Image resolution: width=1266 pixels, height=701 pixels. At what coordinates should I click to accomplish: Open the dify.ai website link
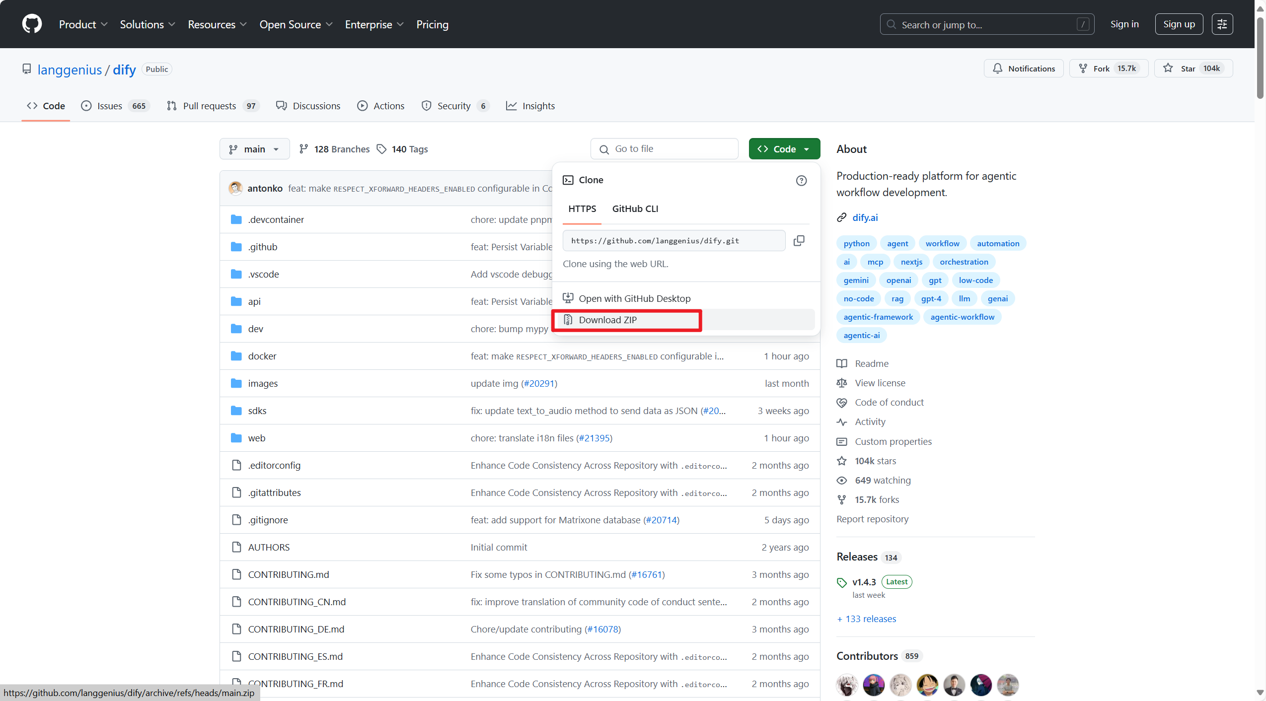[x=865, y=217]
